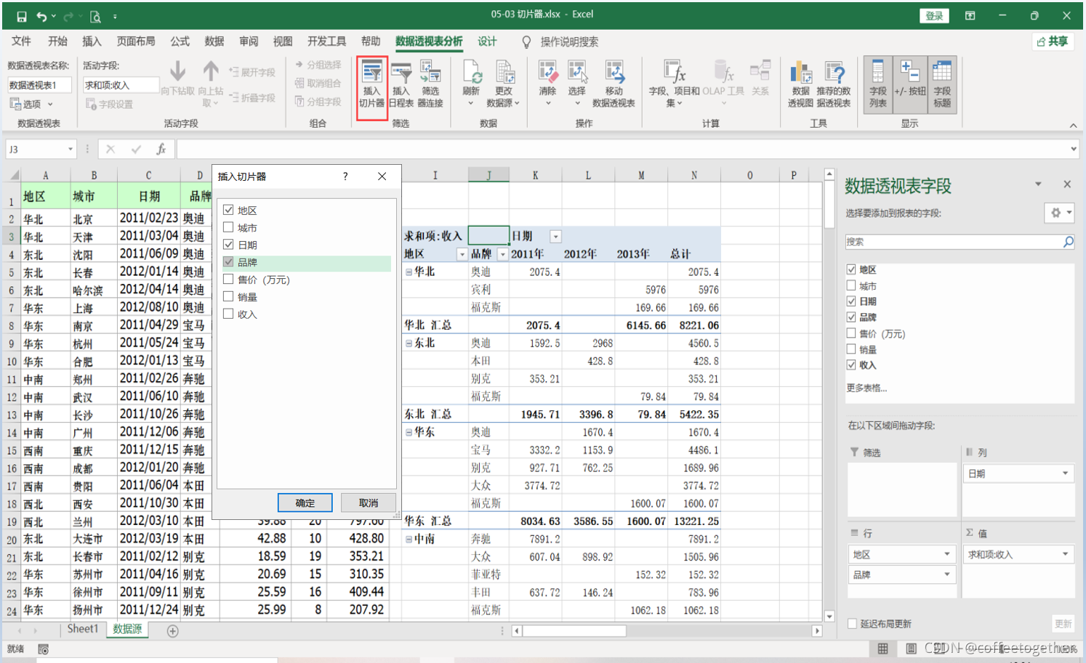Switch to the 插入 ribbon tab
The height and width of the screenshot is (663, 1086).
pyautogui.click(x=92, y=41)
